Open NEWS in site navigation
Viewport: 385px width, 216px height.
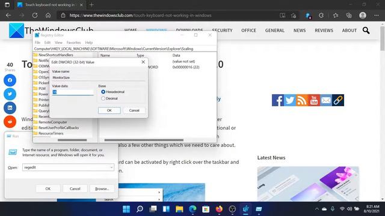click(x=300, y=31)
